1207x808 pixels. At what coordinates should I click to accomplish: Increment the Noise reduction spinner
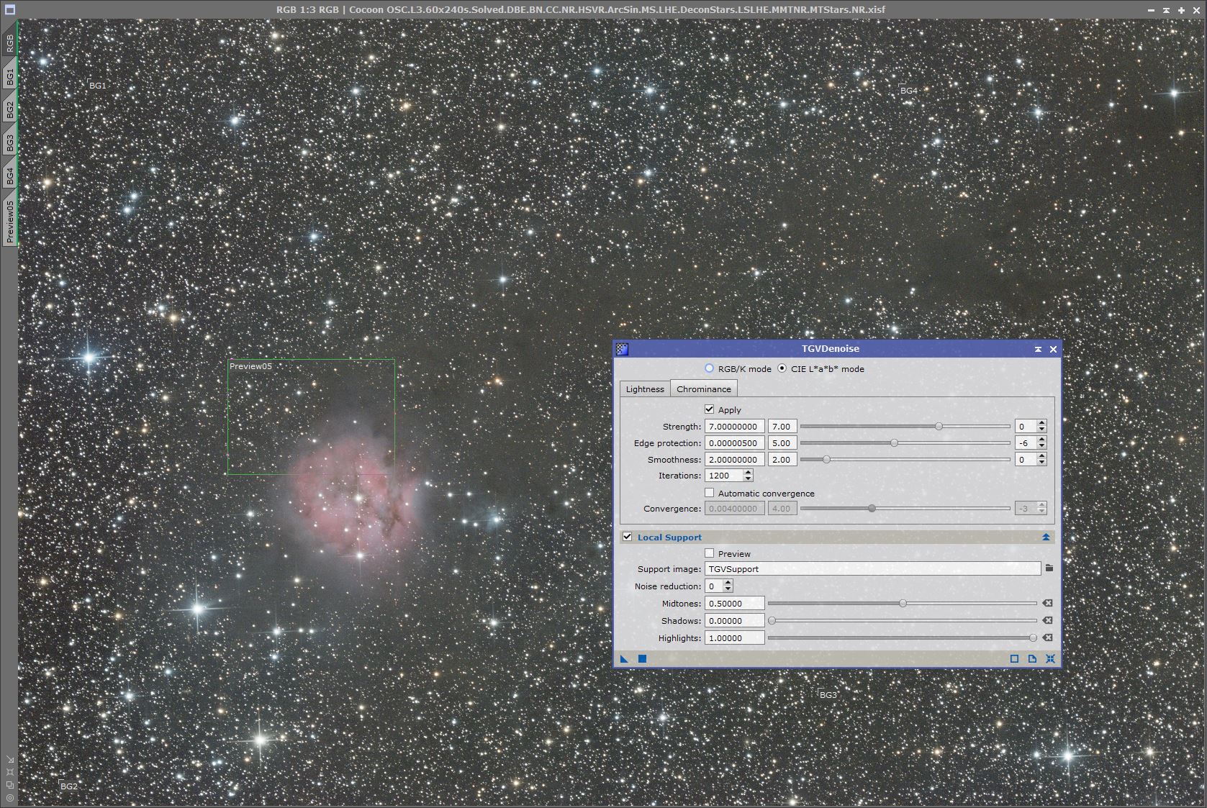click(728, 584)
